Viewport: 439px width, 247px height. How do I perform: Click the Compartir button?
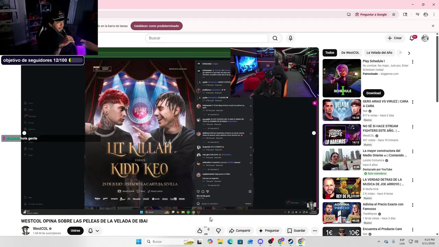[240, 231]
